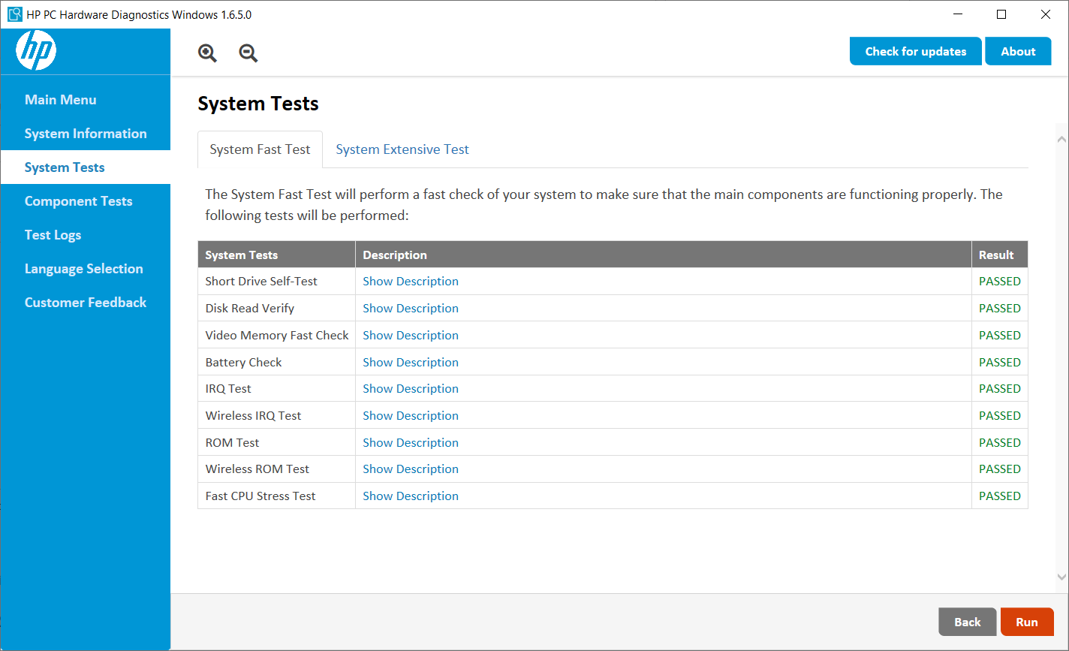Click the gray Back button
This screenshot has height=651, width=1069.
pyautogui.click(x=967, y=622)
